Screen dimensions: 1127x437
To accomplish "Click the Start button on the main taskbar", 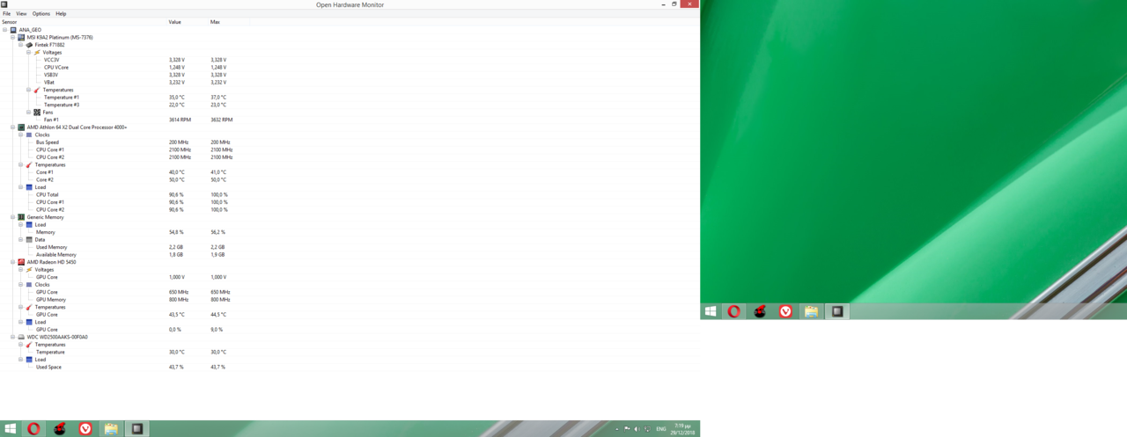I will pos(10,428).
